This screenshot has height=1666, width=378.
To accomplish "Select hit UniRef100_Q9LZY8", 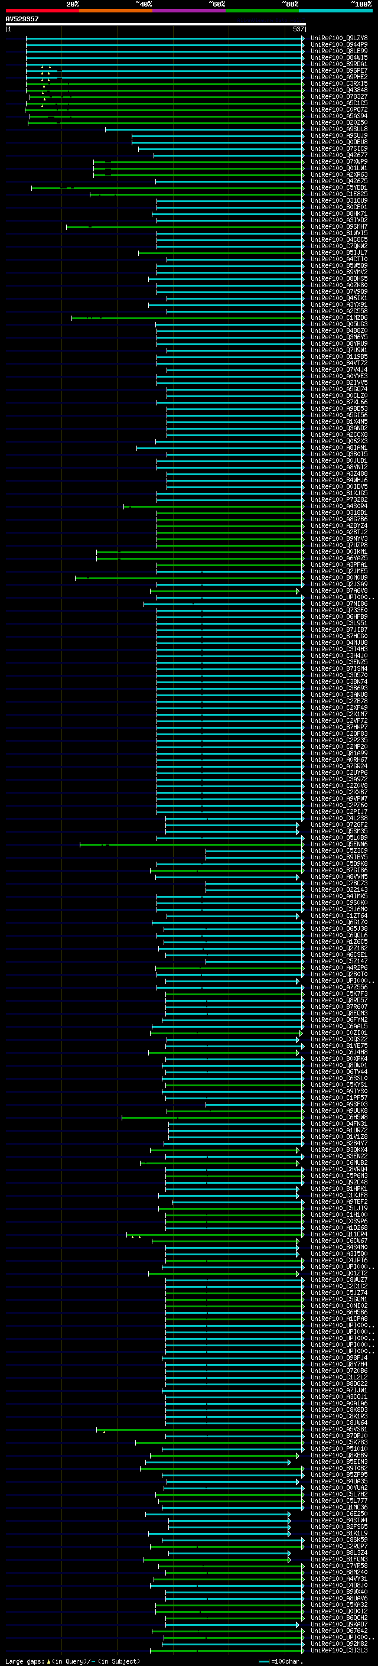I will (x=338, y=38).
